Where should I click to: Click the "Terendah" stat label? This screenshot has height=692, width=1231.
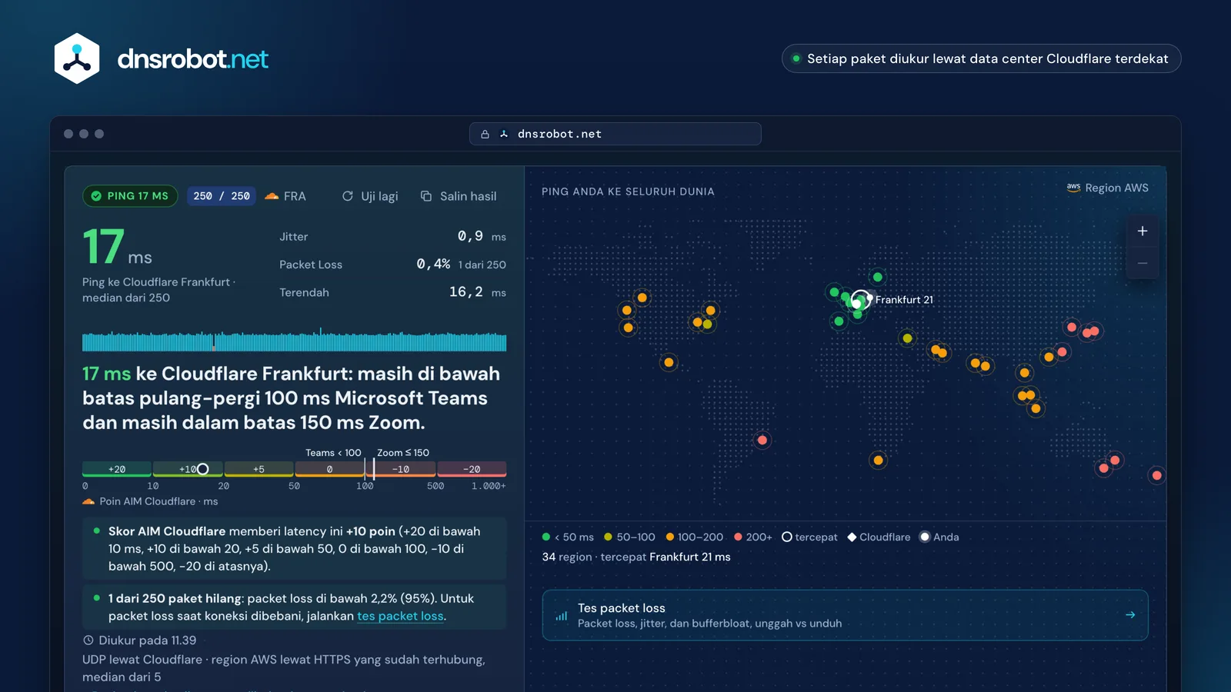304,292
